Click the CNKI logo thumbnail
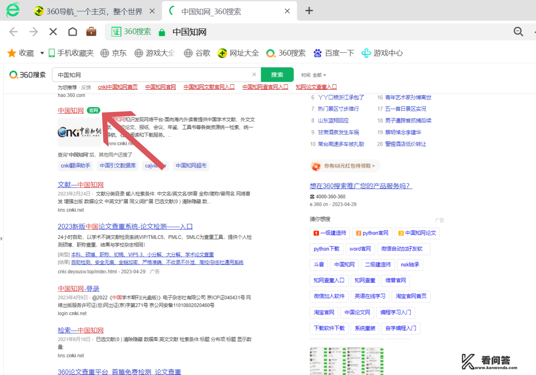Screen dimensions: 536x375 tap(80, 132)
